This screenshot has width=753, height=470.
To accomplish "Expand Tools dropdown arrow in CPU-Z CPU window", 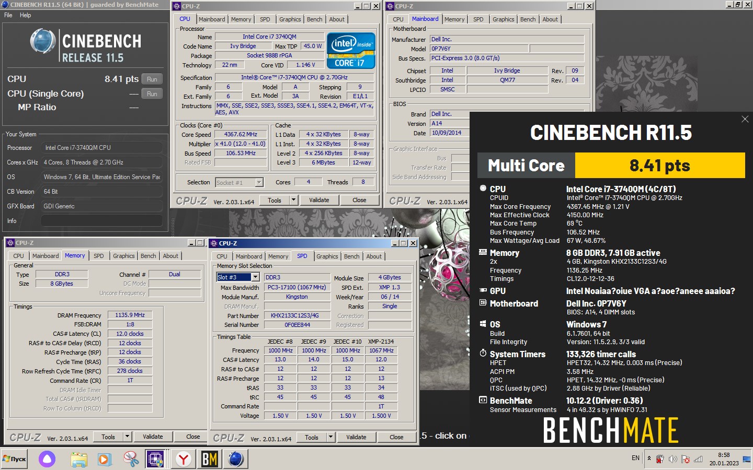I will 293,200.
